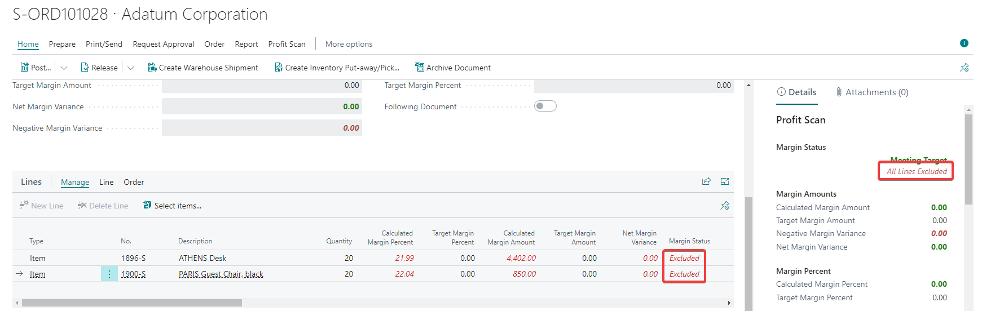Open item number 1900-S link
The width and height of the screenshot is (982, 311).
pyautogui.click(x=134, y=274)
